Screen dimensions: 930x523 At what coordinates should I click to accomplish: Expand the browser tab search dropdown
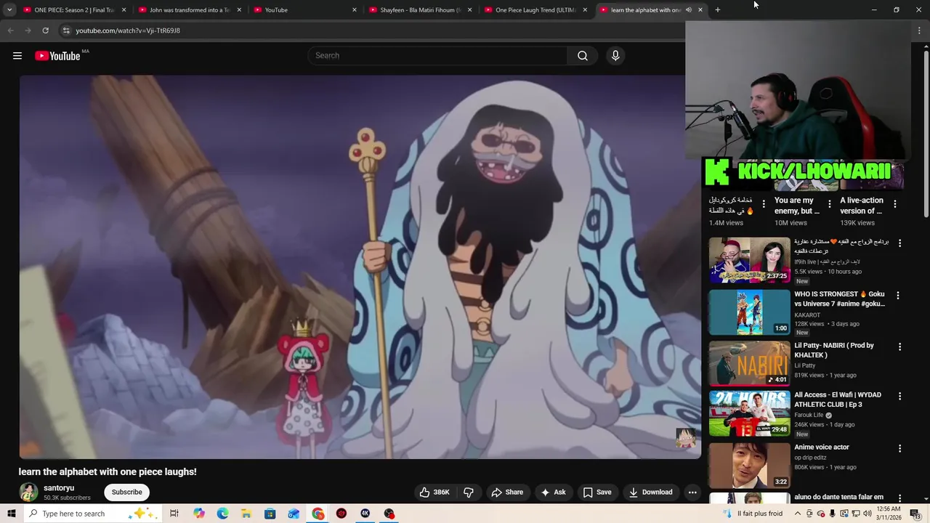point(9,9)
